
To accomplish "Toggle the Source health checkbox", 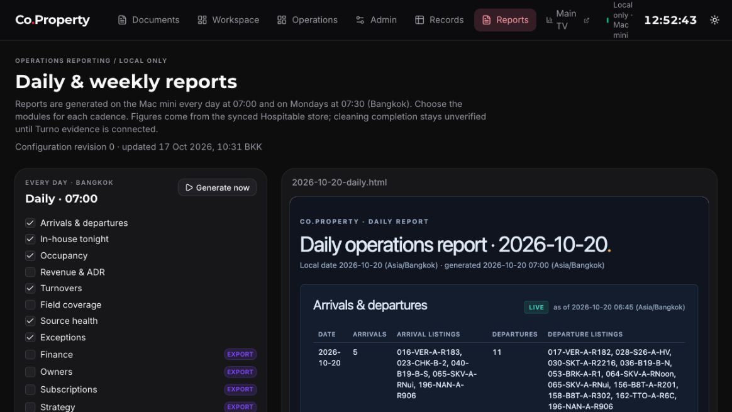I will point(30,321).
